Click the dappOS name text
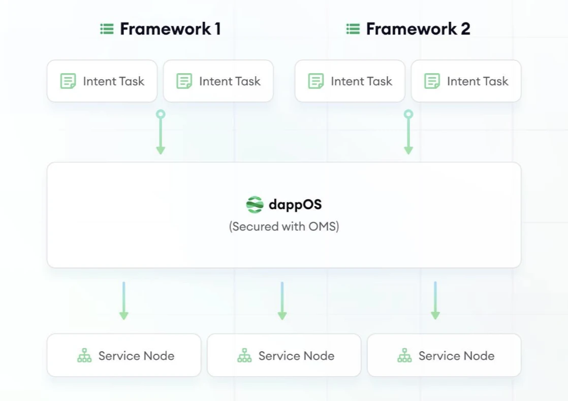The width and height of the screenshot is (568, 401). (295, 205)
